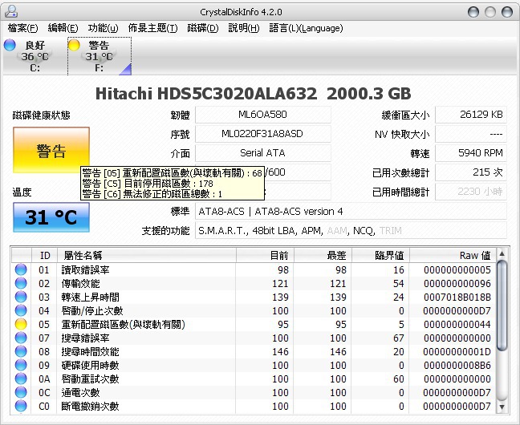Viewport: 520px width, 425px height.
Task: Select the C: drive tab showing 良好 36 °C
Action: click(35, 56)
